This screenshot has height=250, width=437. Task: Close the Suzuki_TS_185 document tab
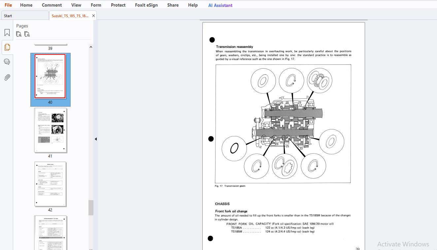(x=93, y=16)
